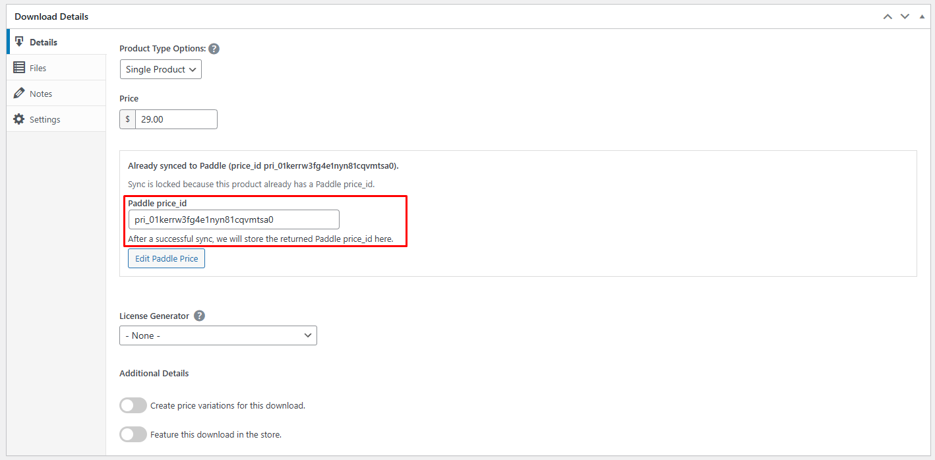Click the 'Feature this download in the store' label

click(216, 434)
